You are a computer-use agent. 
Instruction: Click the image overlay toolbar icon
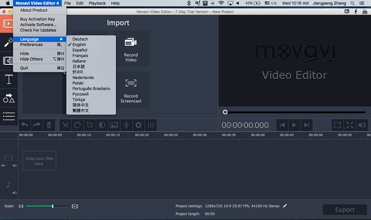(x=114, y=125)
